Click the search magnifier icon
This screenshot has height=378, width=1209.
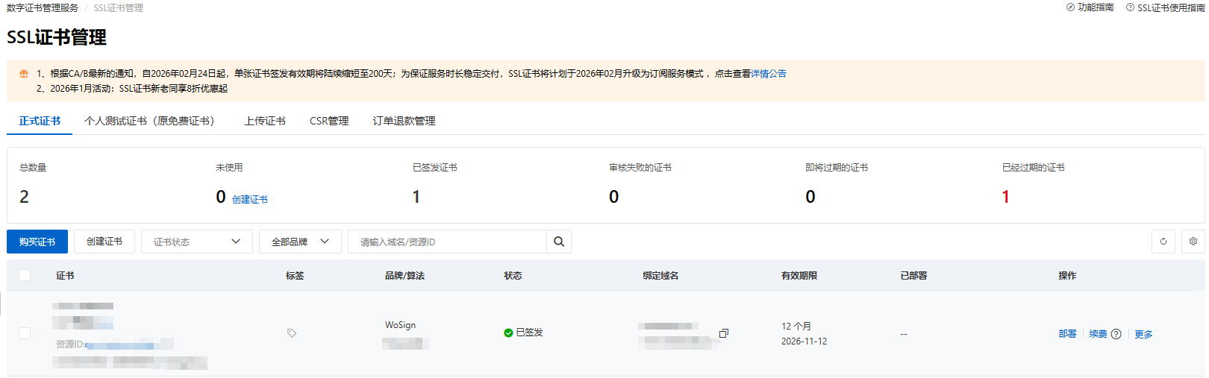[x=558, y=242]
